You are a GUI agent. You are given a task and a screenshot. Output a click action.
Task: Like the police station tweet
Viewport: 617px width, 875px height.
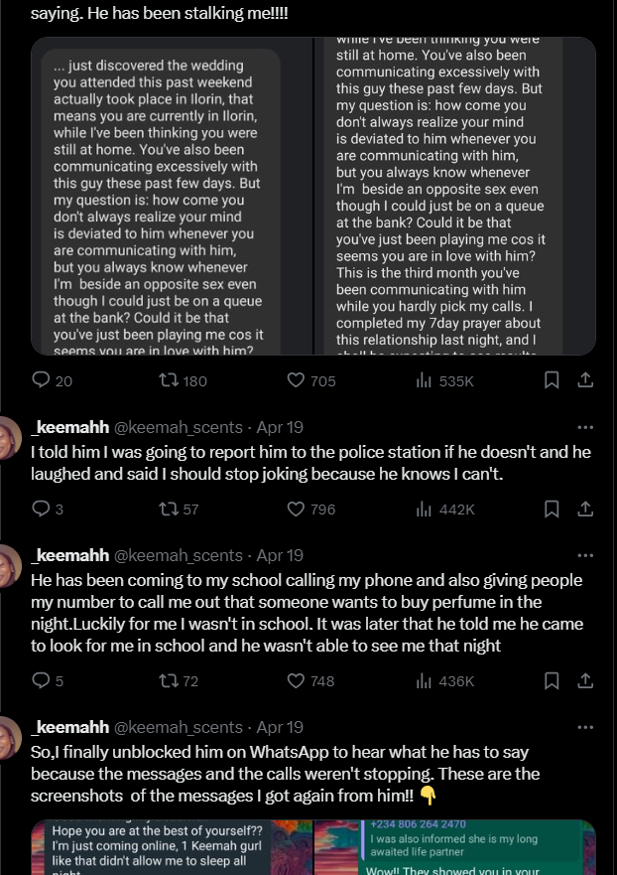click(x=296, y=510)
